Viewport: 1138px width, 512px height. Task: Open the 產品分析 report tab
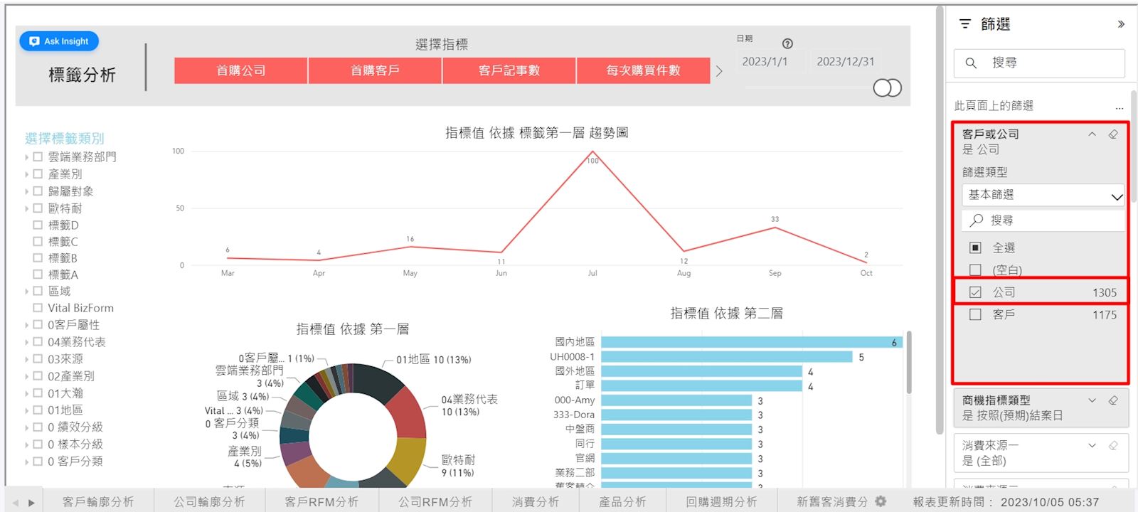point(622,502)
